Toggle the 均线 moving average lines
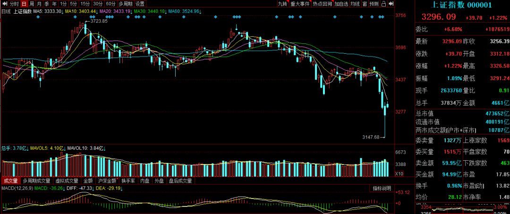 point(355,4)
